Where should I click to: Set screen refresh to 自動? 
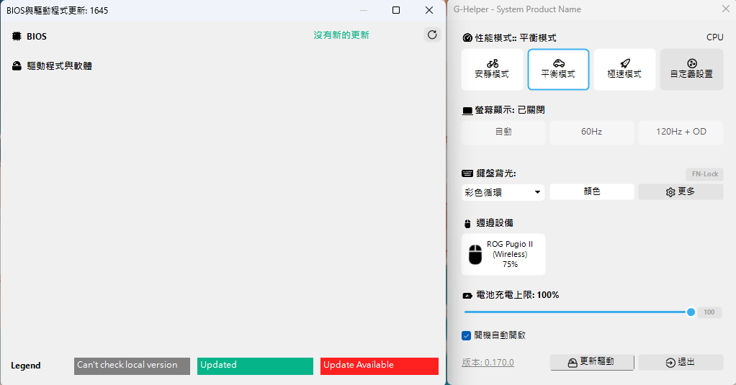[503, 132]
